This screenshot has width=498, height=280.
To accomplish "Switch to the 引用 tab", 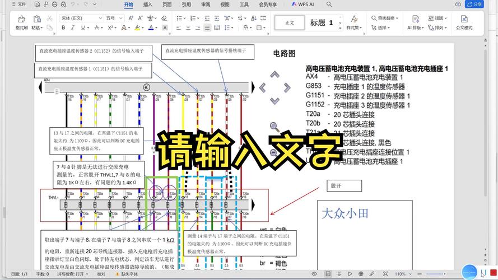I will 187,4.
